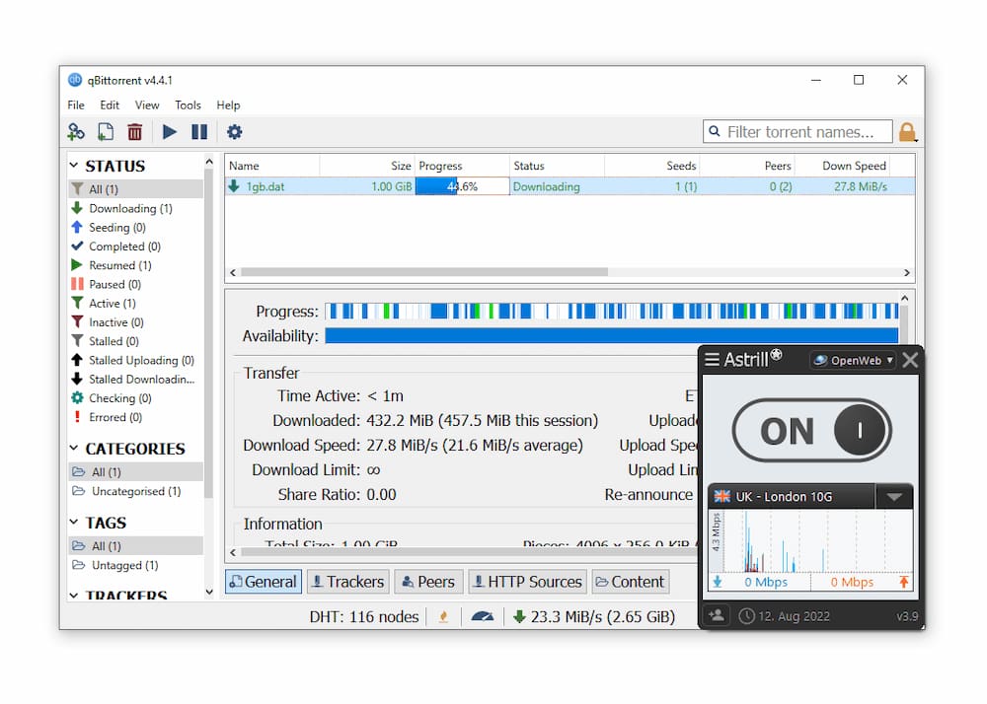Add a torrent link via toolbar icon

click(76, 130)
